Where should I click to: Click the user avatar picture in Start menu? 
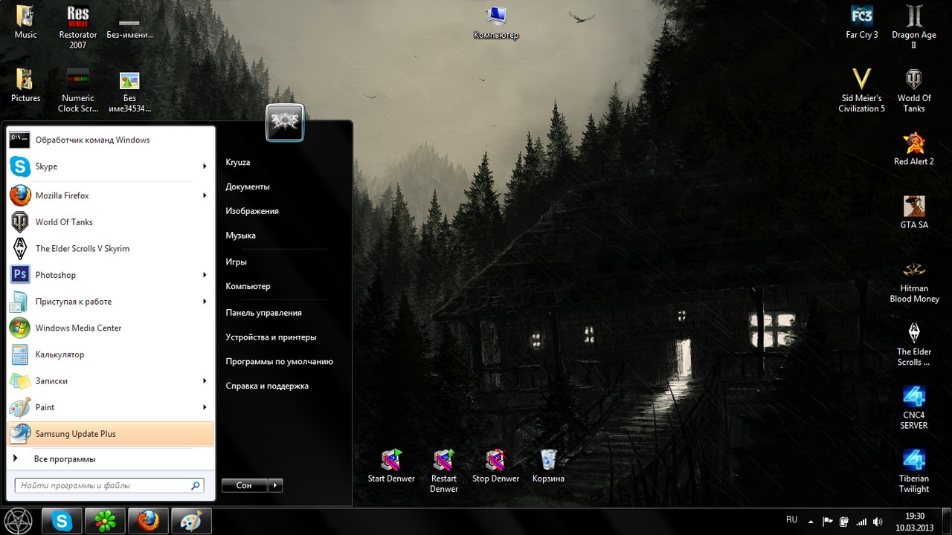coord(285,123)
